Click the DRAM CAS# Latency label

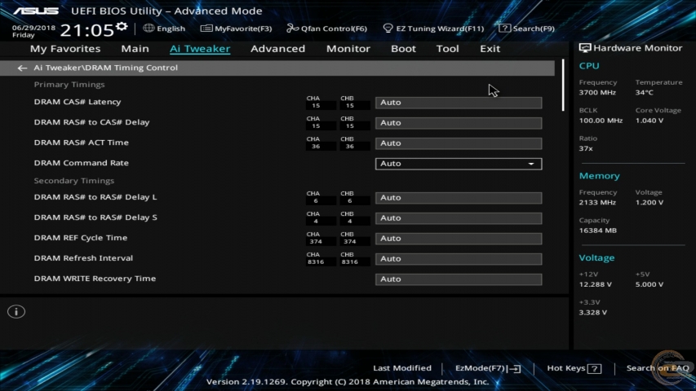click(78, 102)
